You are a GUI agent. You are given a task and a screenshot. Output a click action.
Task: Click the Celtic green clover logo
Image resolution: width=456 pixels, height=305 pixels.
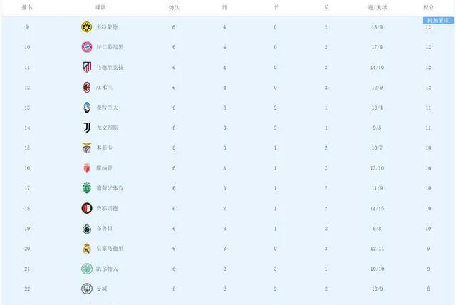coord(87,269)
